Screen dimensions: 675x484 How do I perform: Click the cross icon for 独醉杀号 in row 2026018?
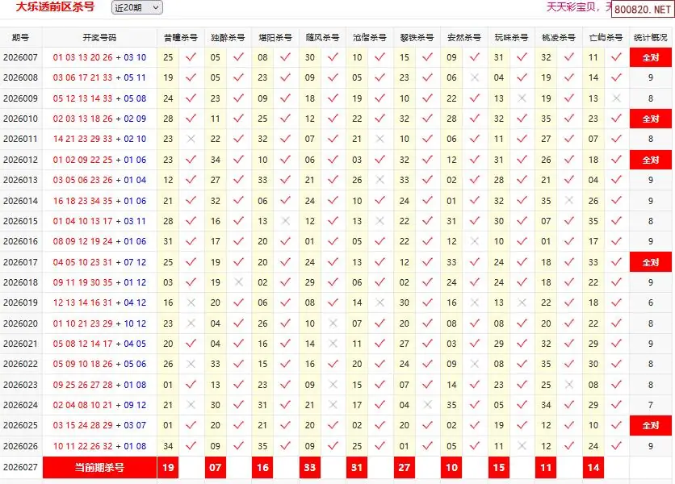(x=238, y=282)
